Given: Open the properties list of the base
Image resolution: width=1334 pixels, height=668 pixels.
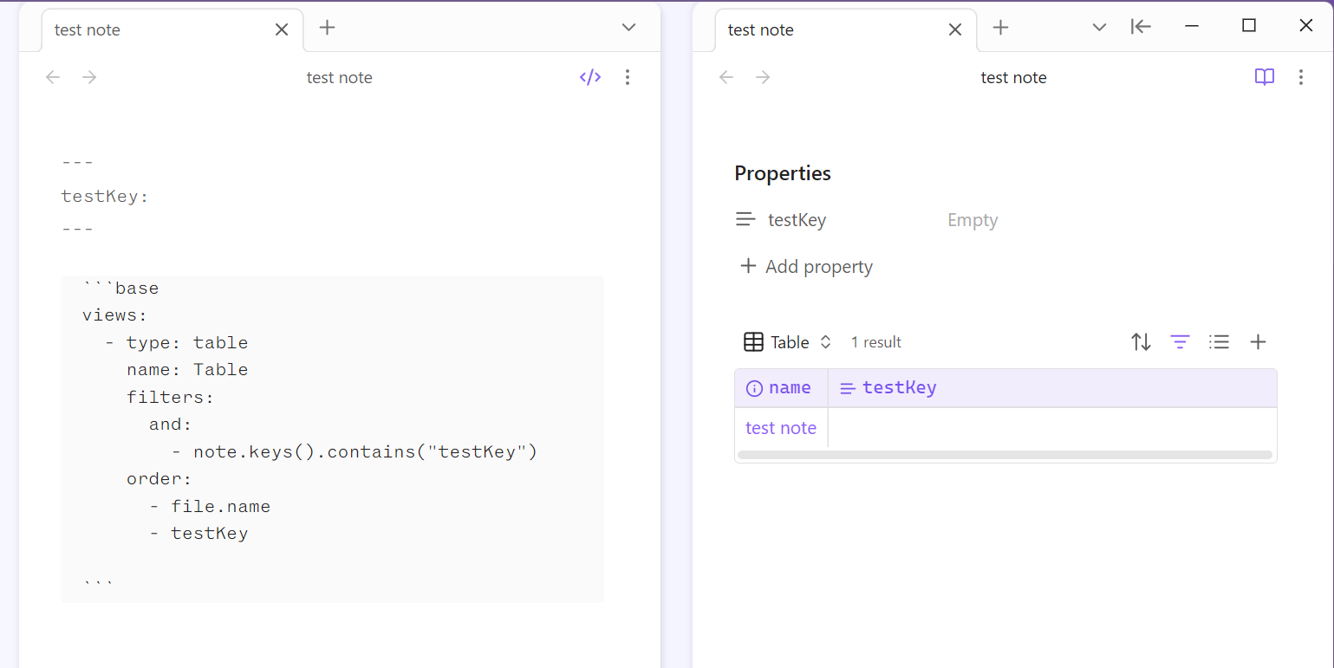Looking at the screenshot, I should pyautogui.click(x=1220, y=342).
